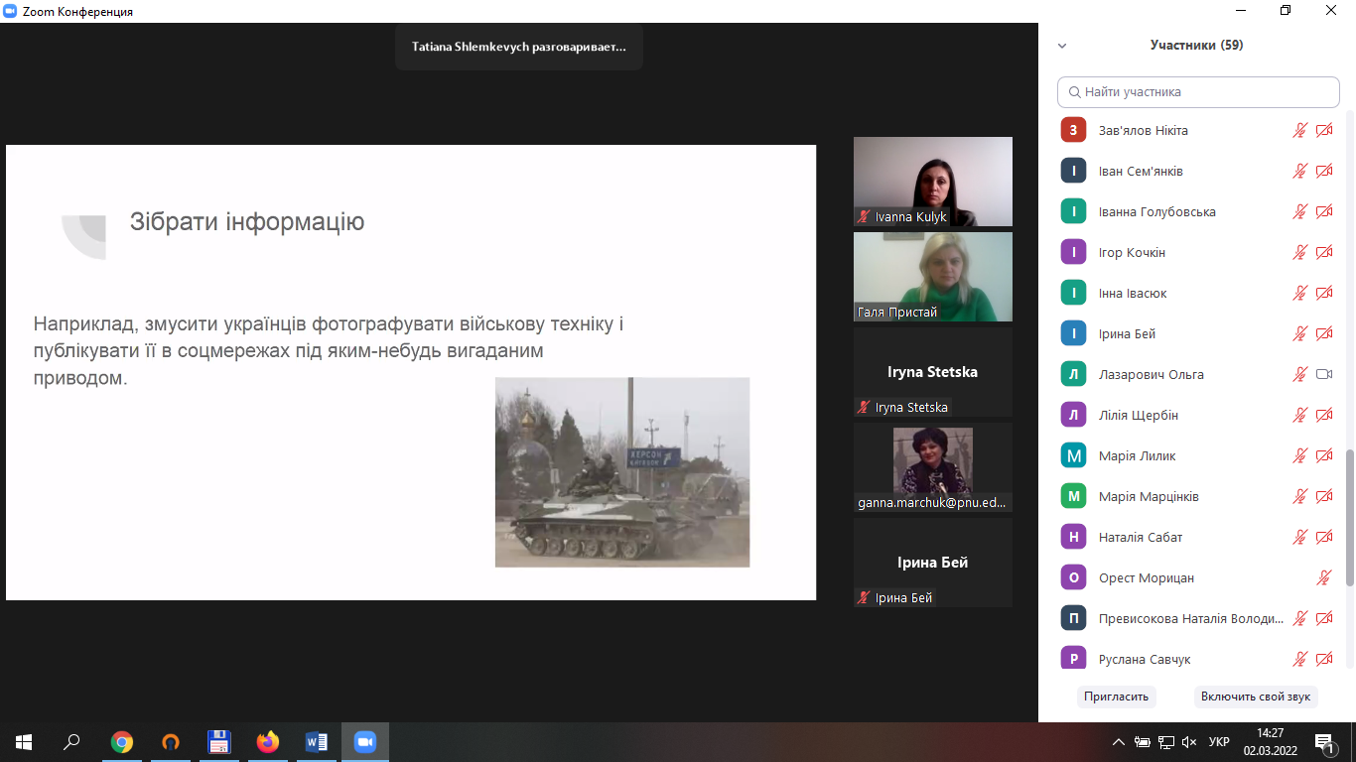
Task: Click the camera-off icon for Іван Сем'янків
Action: tap(1323, 171)
